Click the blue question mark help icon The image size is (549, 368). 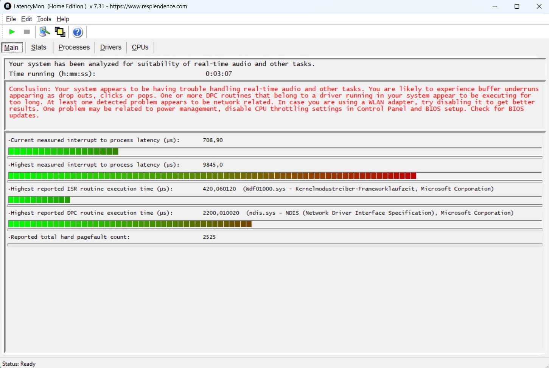click(78, 32)
